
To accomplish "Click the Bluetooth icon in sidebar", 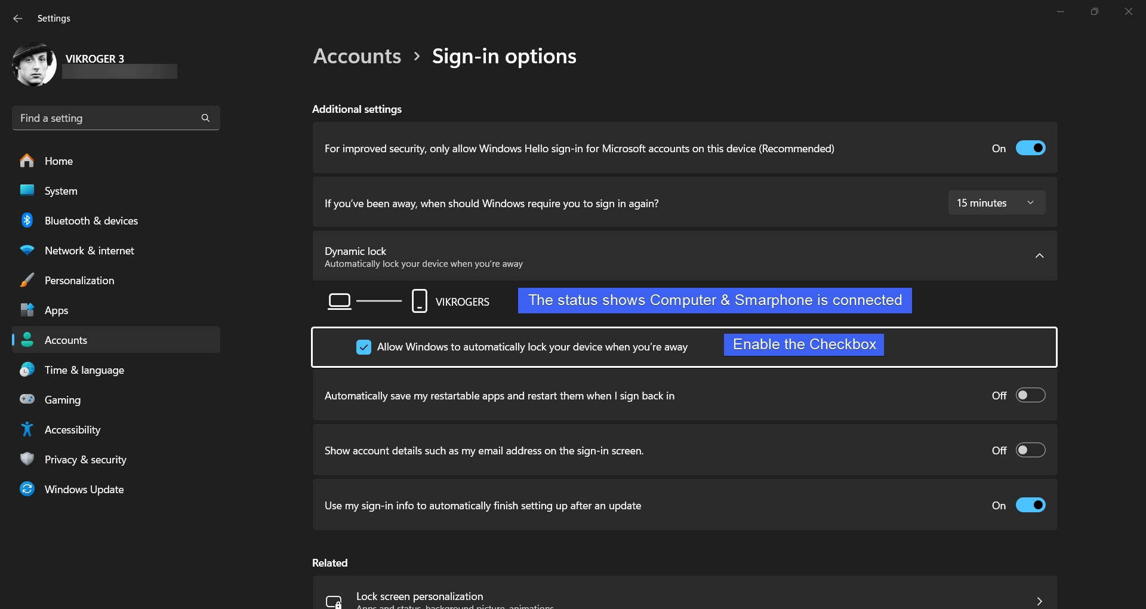I will coord(27,220).
